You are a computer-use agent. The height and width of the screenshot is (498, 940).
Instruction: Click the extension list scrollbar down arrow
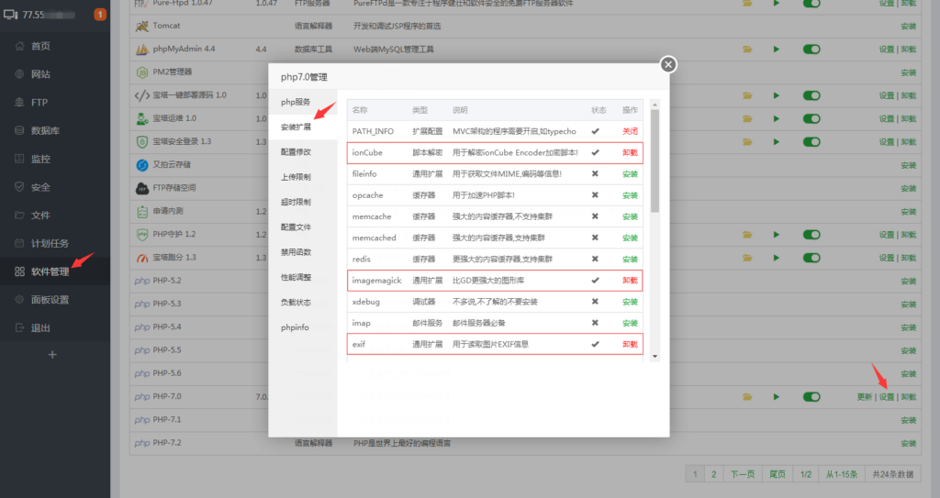click(655, 357)
